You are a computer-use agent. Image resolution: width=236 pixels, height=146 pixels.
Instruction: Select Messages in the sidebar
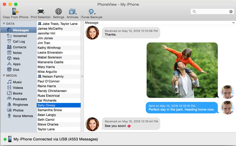[18, 30]
